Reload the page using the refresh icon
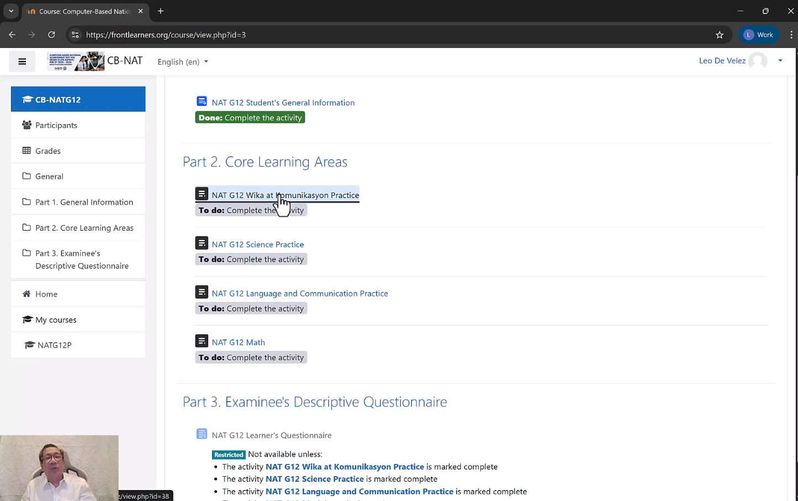 pos(51,35)
